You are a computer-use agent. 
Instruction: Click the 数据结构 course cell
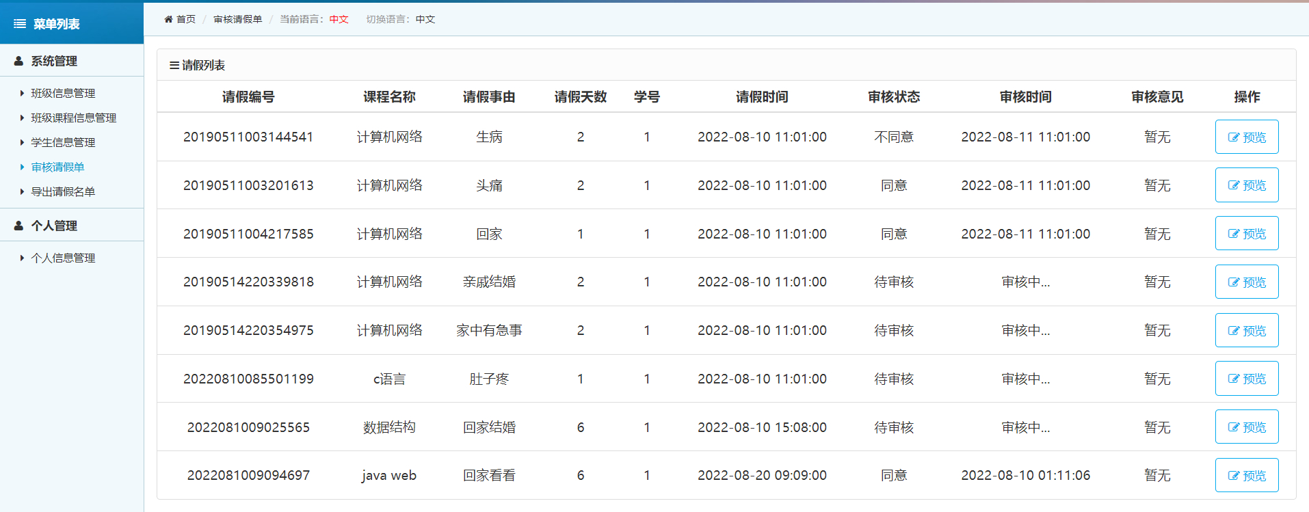click(x=389, y=427)
